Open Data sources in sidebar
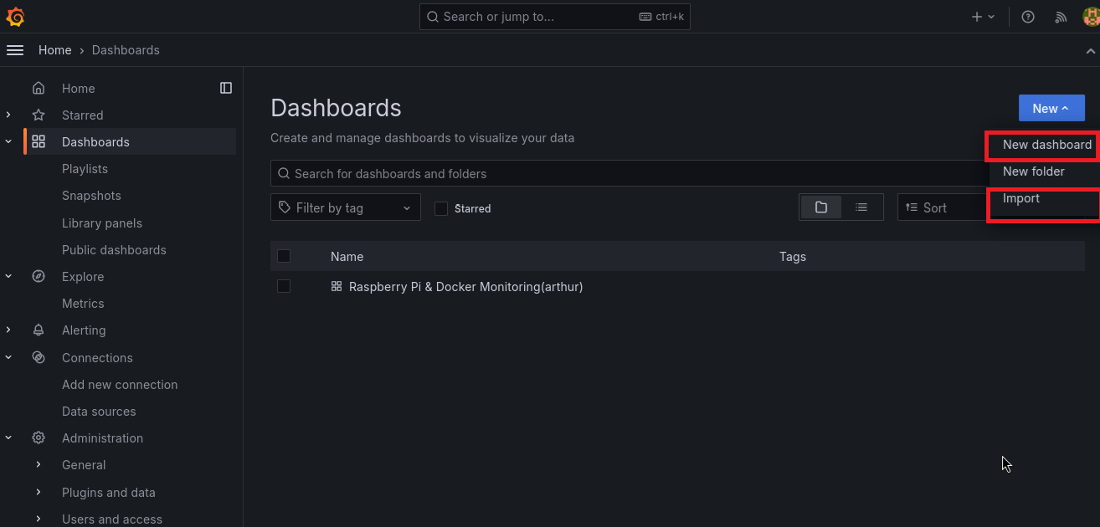 tap(99, 412)
